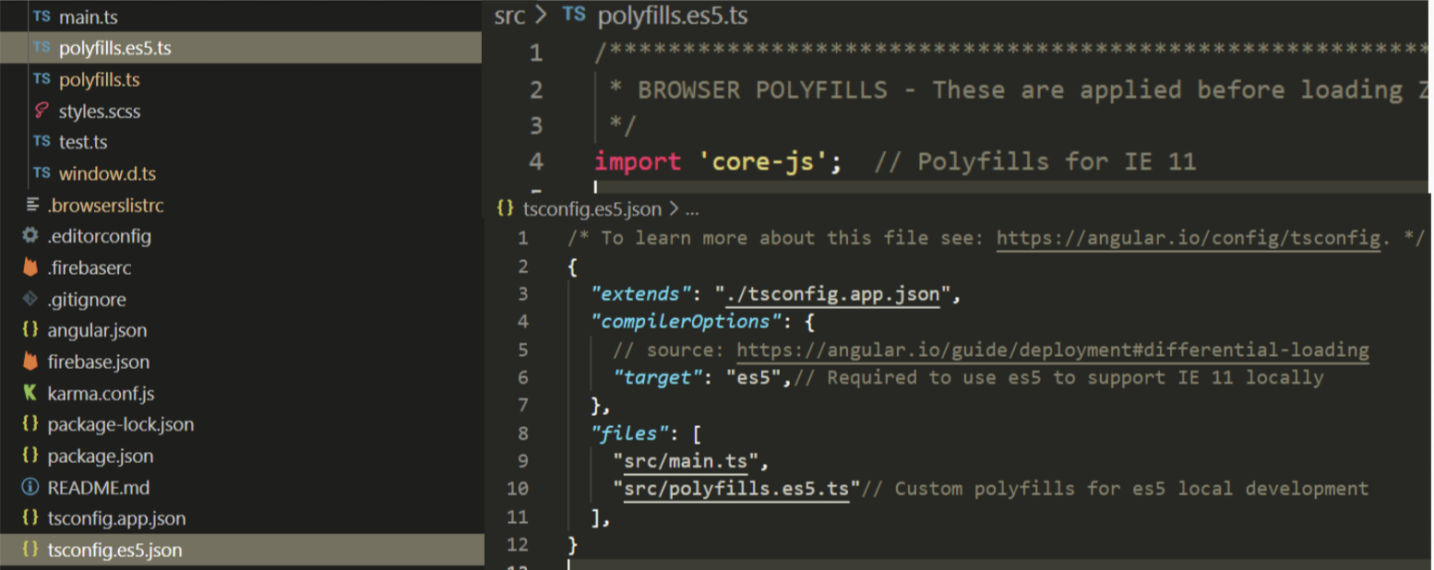Click the git diamond icon beside .gitignore
Image resolution: width=1434 pixels, height=570 pixels.
coord(30,299)
